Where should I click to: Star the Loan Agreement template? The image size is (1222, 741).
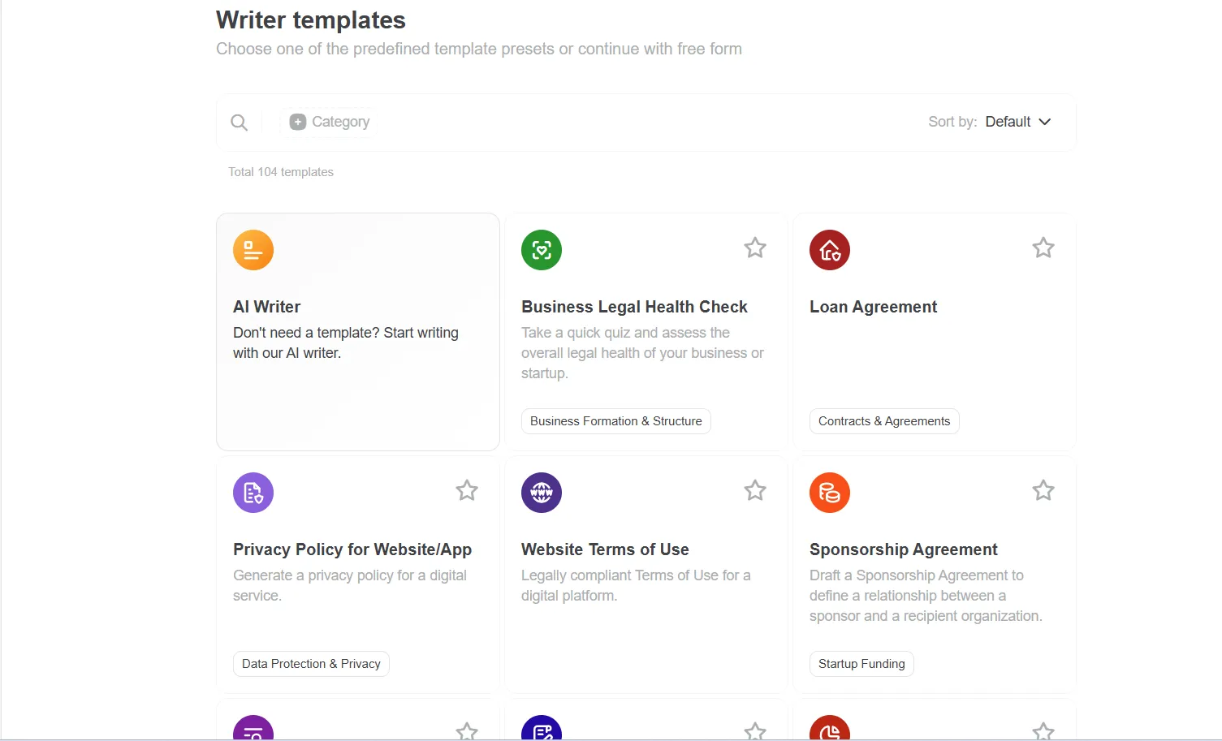pyautogui.click(x=1043, y=248)
